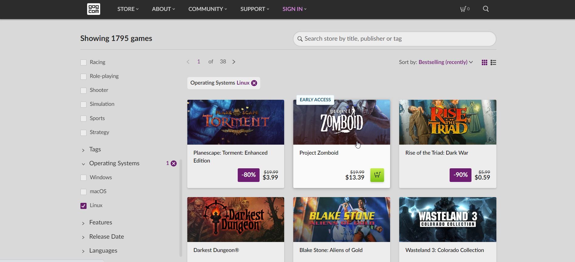
Task: Uncheck the Linux checkbox
Action: pyautogui.click(x=83, y=206)
